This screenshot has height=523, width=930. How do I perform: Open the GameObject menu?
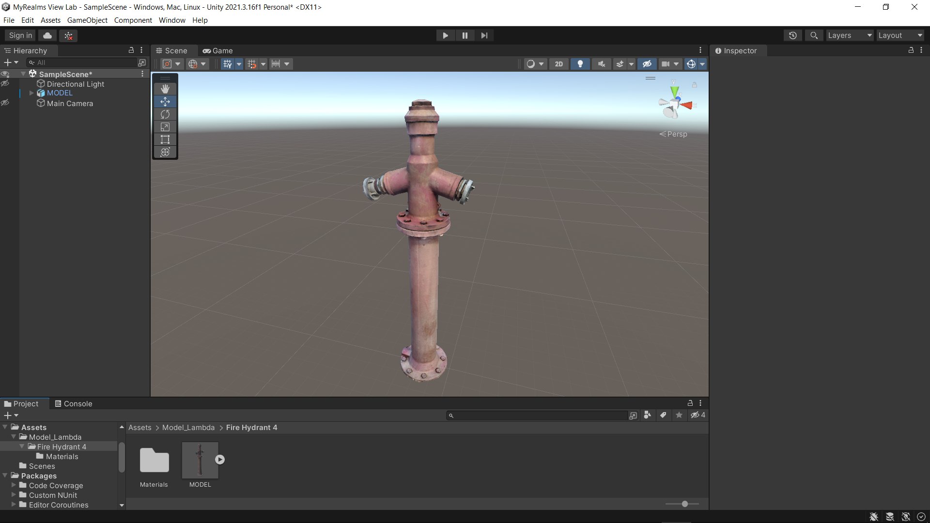[x=87, y=20]
